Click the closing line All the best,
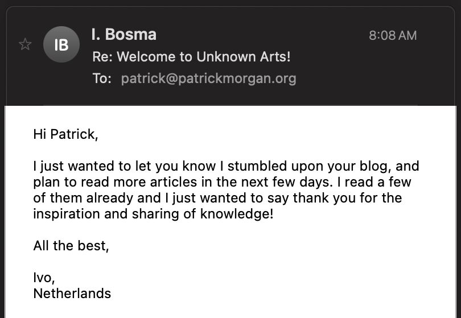Screen dimensions: 461x318 71,246
